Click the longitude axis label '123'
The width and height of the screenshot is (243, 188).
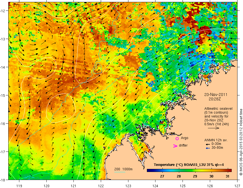[128, 186]
